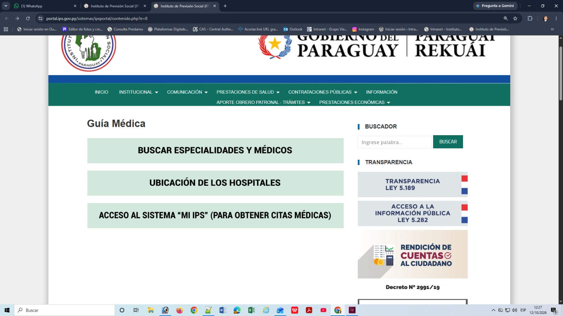Screen dimensions: 563x316
Task: Open File Explorer from the taskbar
Action: pyautogui.click(x=151, y=310)
